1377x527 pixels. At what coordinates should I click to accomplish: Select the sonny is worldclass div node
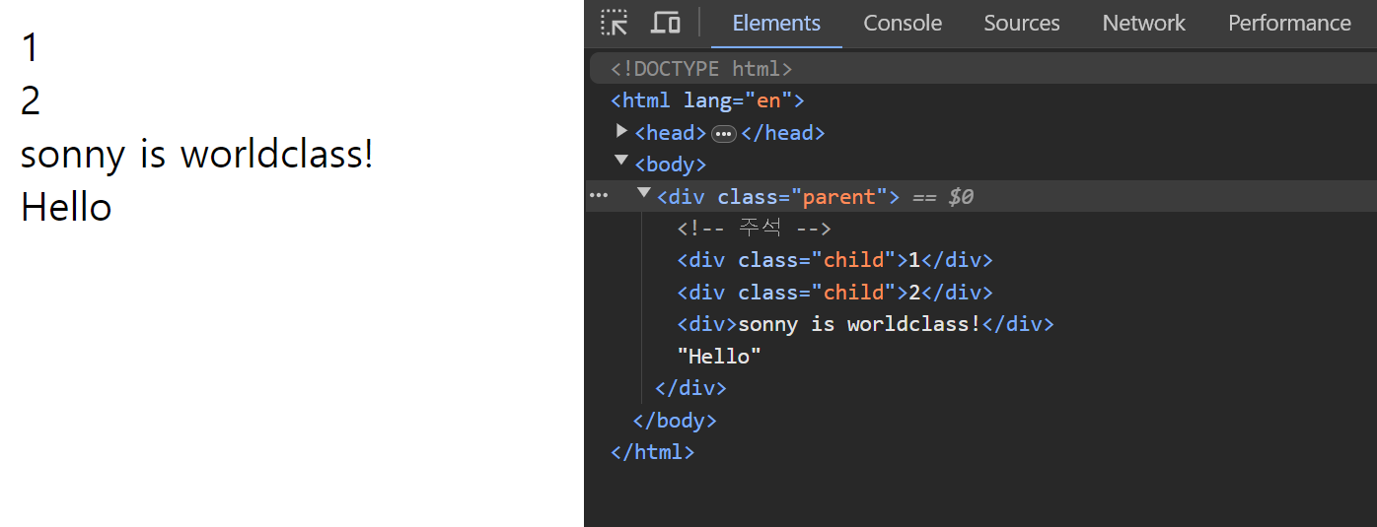click(865, 324)
